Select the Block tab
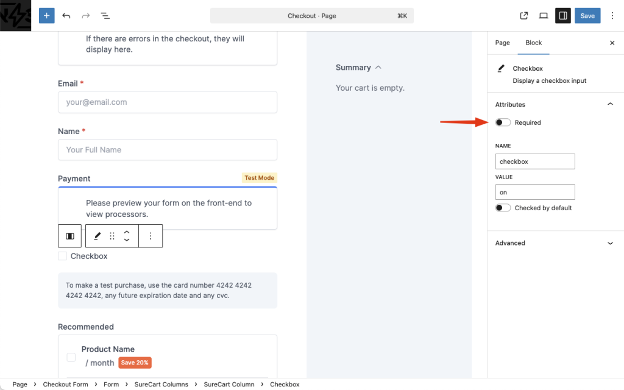624x390 pixels. tap(533, 43)
